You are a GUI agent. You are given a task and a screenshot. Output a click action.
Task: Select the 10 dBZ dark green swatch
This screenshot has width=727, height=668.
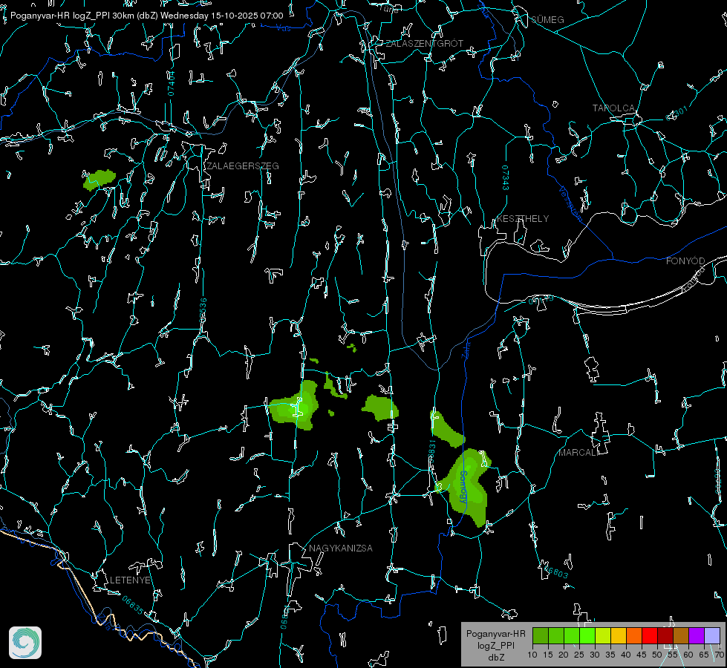(540, 635)
